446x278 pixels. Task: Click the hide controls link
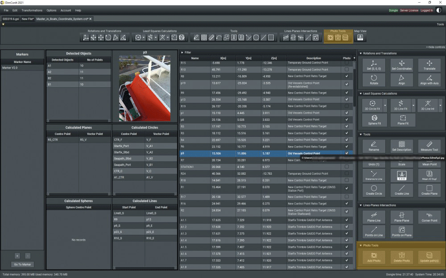(435, 47)
